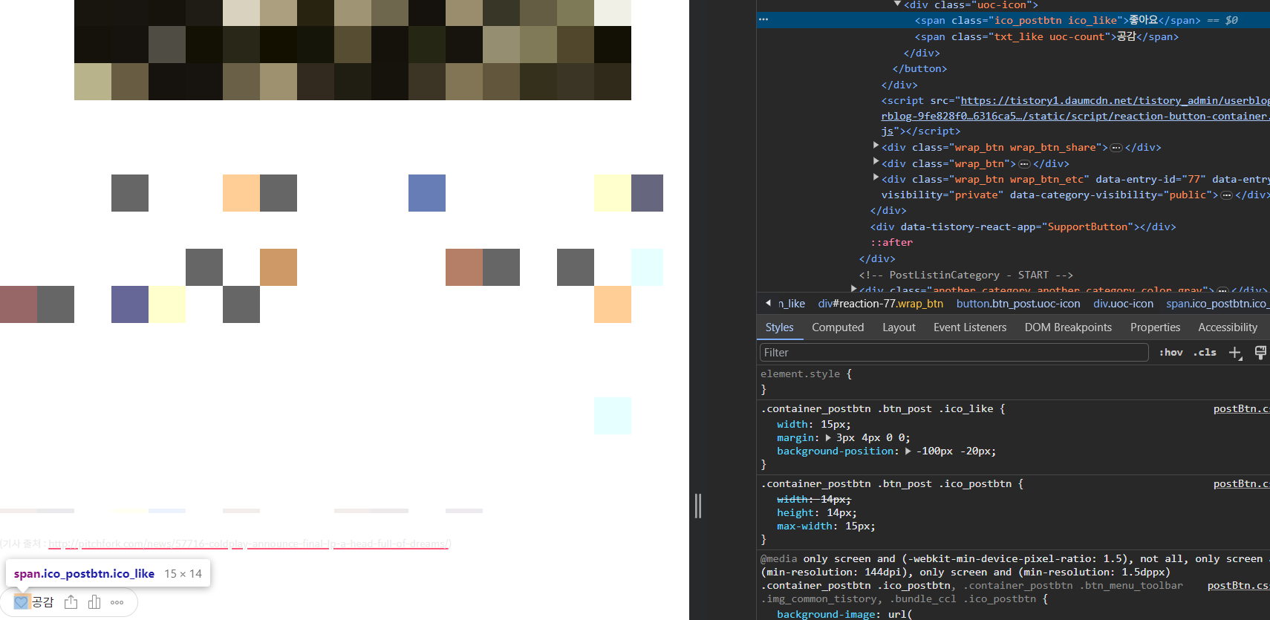This screenshot has width=1270, height=620.
Task: Expand the div class wrap_btn node
Action: click(x=876, y=161)
